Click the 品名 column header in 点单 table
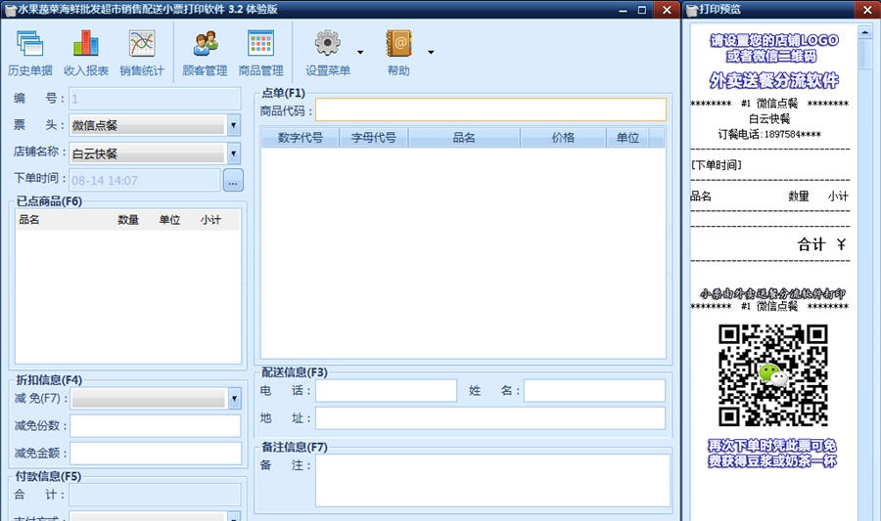The width and height of the screenshot is (881, 521). tap(464, 138)
